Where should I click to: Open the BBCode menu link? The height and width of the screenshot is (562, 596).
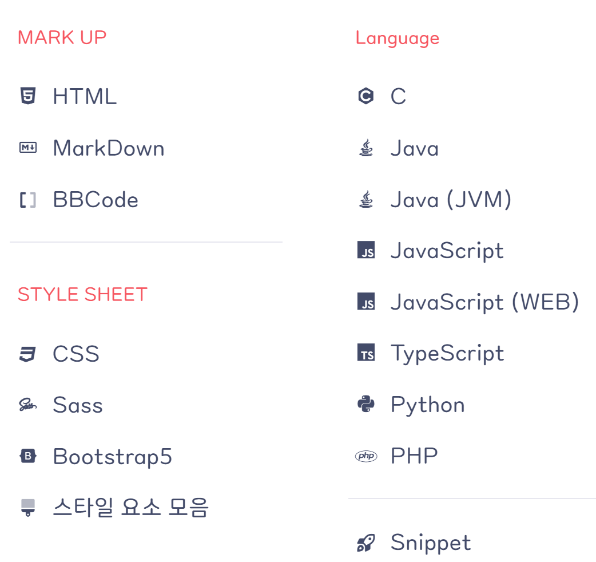[x=96, y=200]
